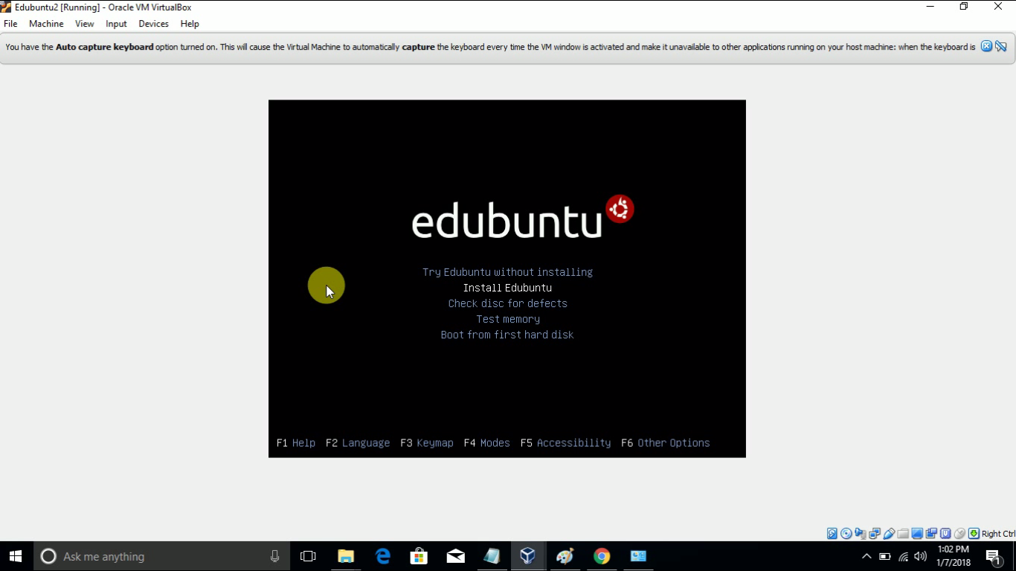Screen dimensions: 1016x571
Task: Click the mouse integration status icon
Action: coord(959,534)
